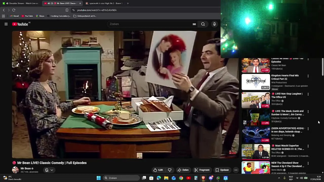This screenshot has width=324, height=182.
Task: Open Mr Bean channel avatar
Action: point(15,170)
